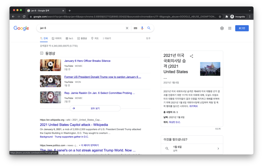Open the Politico result translate dropdown arrow
263x167 pixels.
(x=80, y=145)
